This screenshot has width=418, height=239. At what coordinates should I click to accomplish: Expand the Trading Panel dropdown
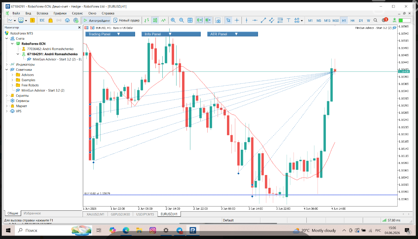118,34
